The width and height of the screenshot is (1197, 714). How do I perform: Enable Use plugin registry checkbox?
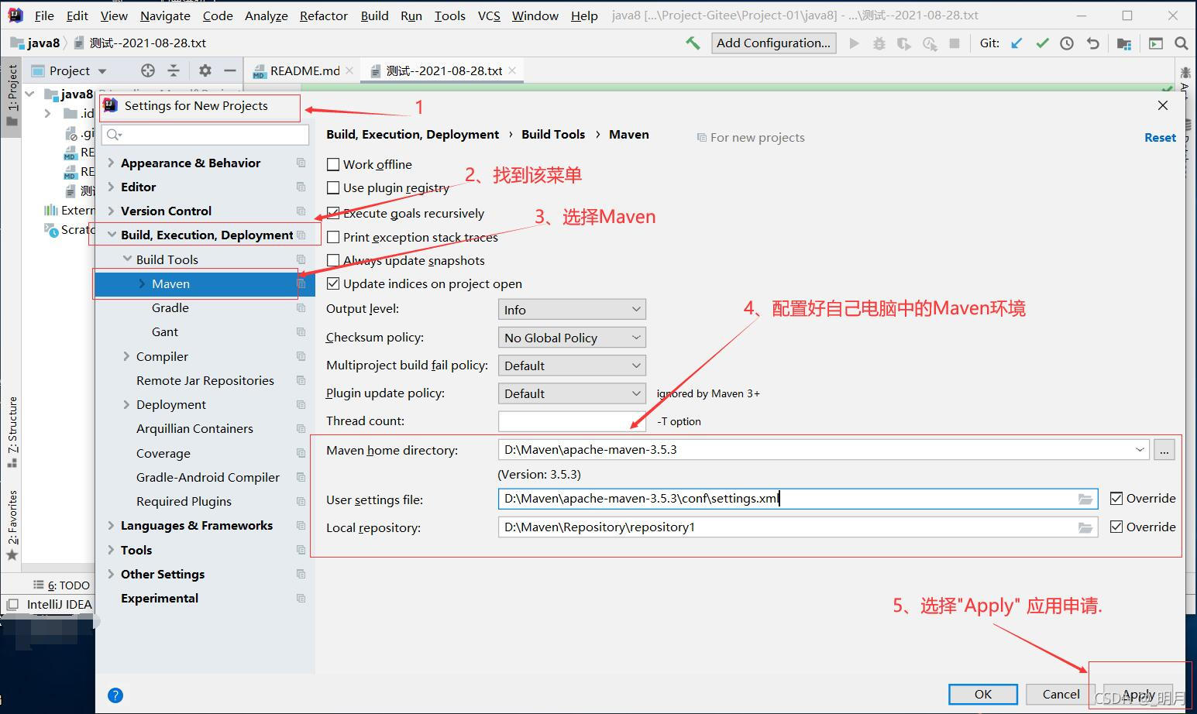click(333, 187)
